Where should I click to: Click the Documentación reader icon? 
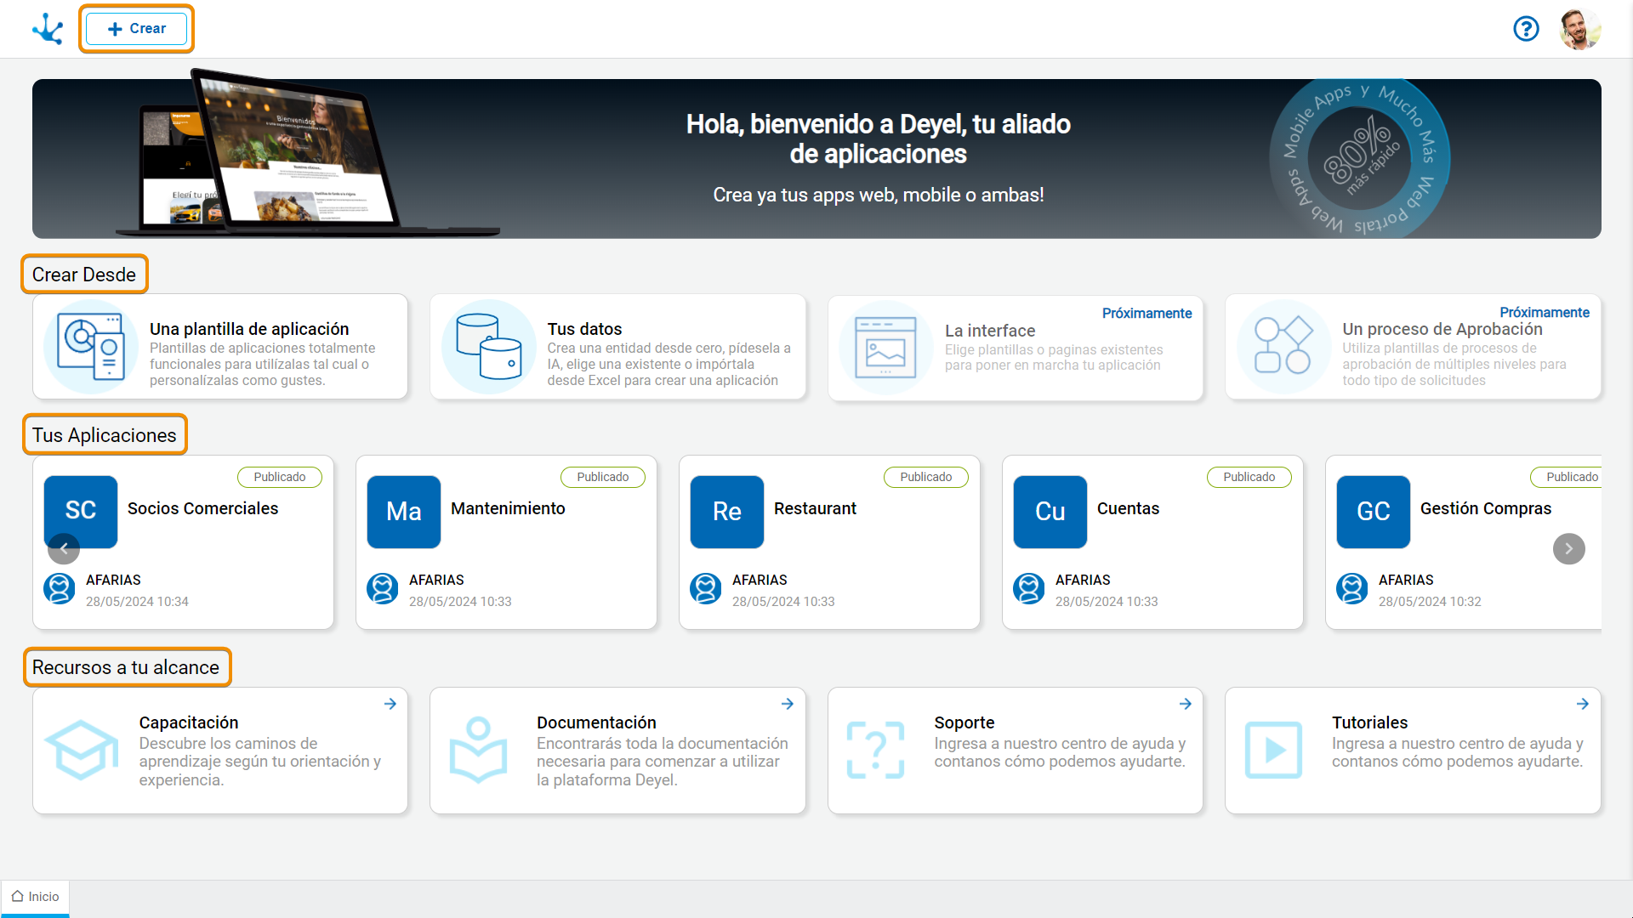pyautogui.click(x=478, y=750)
